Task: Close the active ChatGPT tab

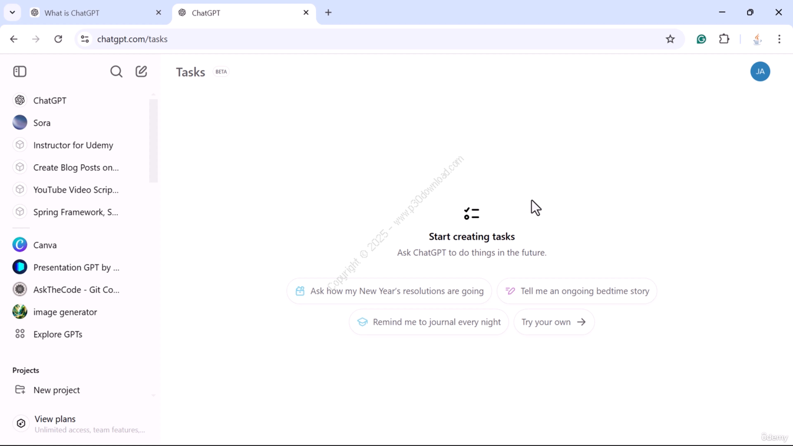Action: 306,12
